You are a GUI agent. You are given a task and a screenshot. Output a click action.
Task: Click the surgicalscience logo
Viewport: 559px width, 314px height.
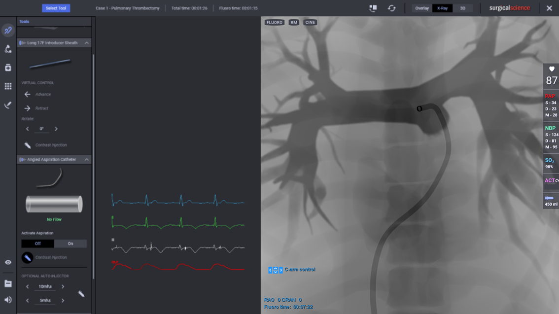point(509,8)
